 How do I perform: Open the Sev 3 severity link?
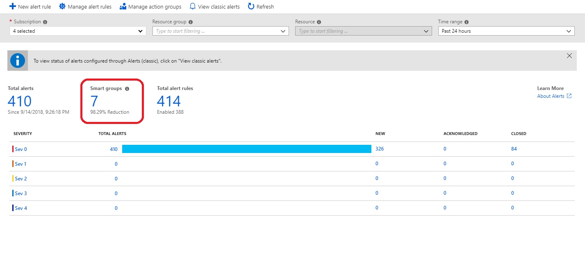pyautogui.click(x=21, y=193)
